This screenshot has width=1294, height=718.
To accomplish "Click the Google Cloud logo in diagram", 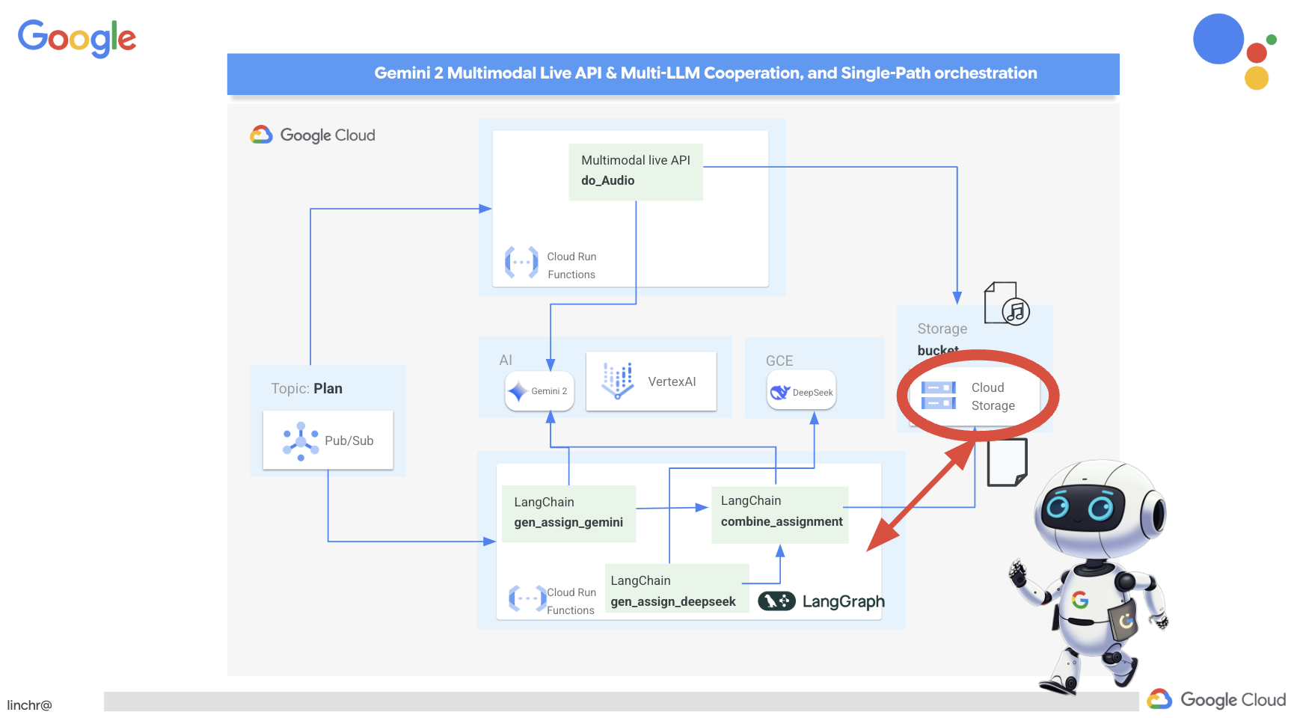I will coord(313,135).
